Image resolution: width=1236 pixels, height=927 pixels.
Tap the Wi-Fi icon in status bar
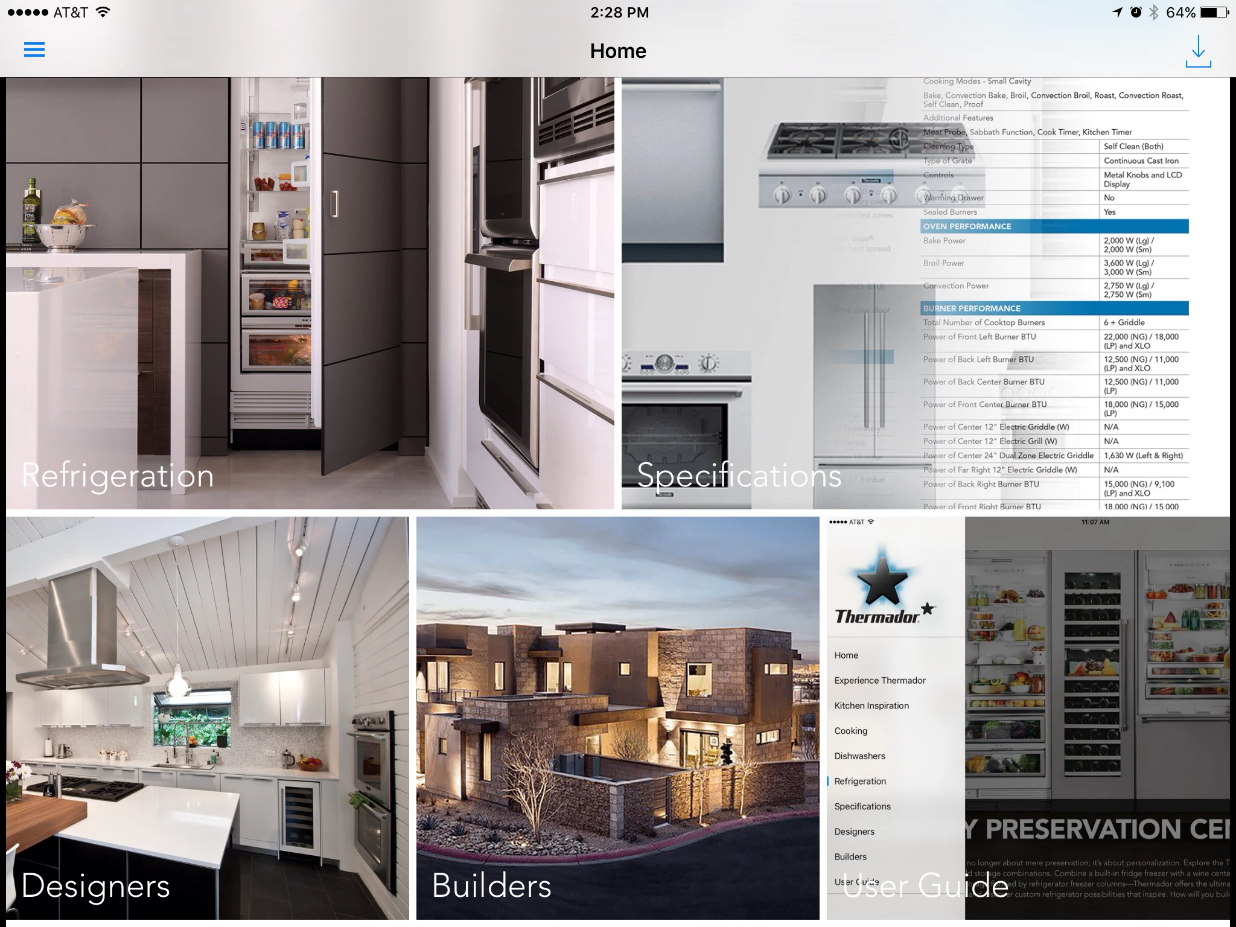[x=103, y=12]
